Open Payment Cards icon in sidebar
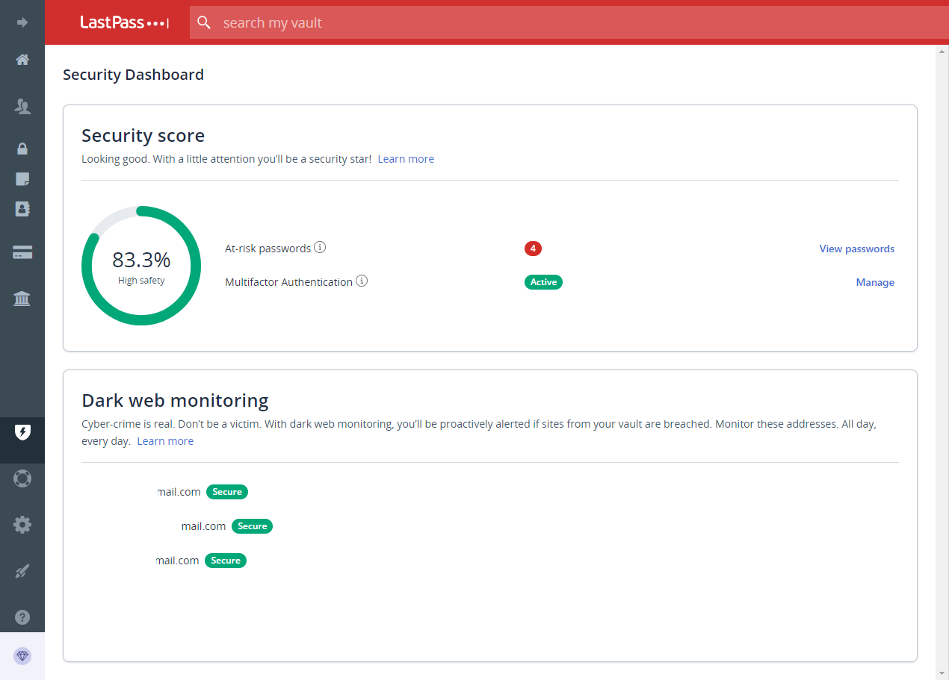Screen dimensions: 949x680 pyautogui.click(x=22, y=253)
